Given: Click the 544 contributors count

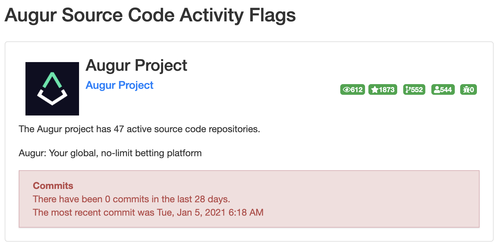Looking at the screenshot, I should click(446, 90).
